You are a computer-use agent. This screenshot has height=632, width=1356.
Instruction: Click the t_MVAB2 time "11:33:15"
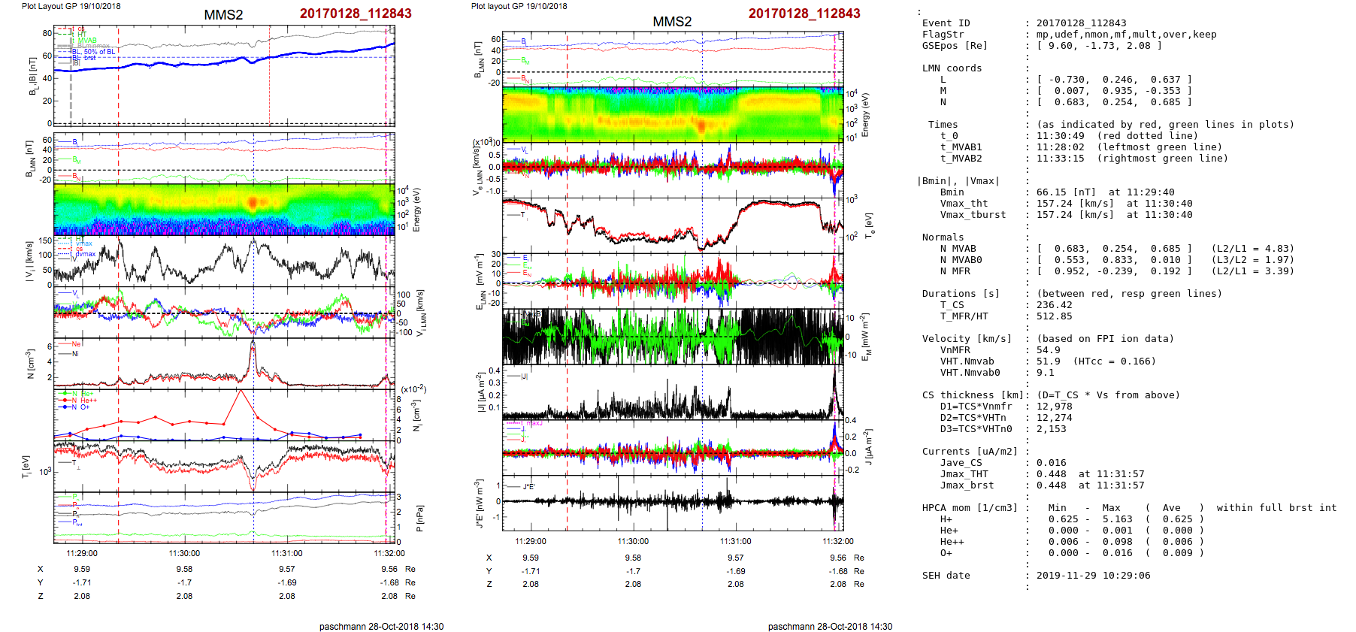click(1060, 159)
